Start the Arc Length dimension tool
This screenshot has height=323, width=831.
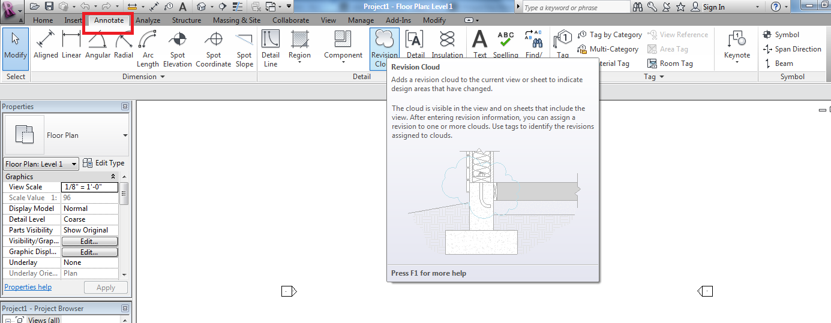[148, 49]
